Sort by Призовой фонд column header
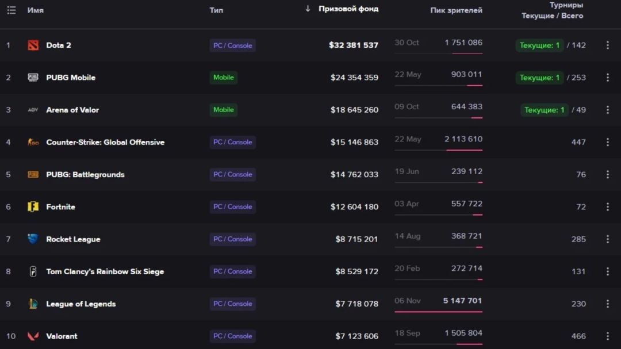This screenshot has width=621, height=349. 348,9
